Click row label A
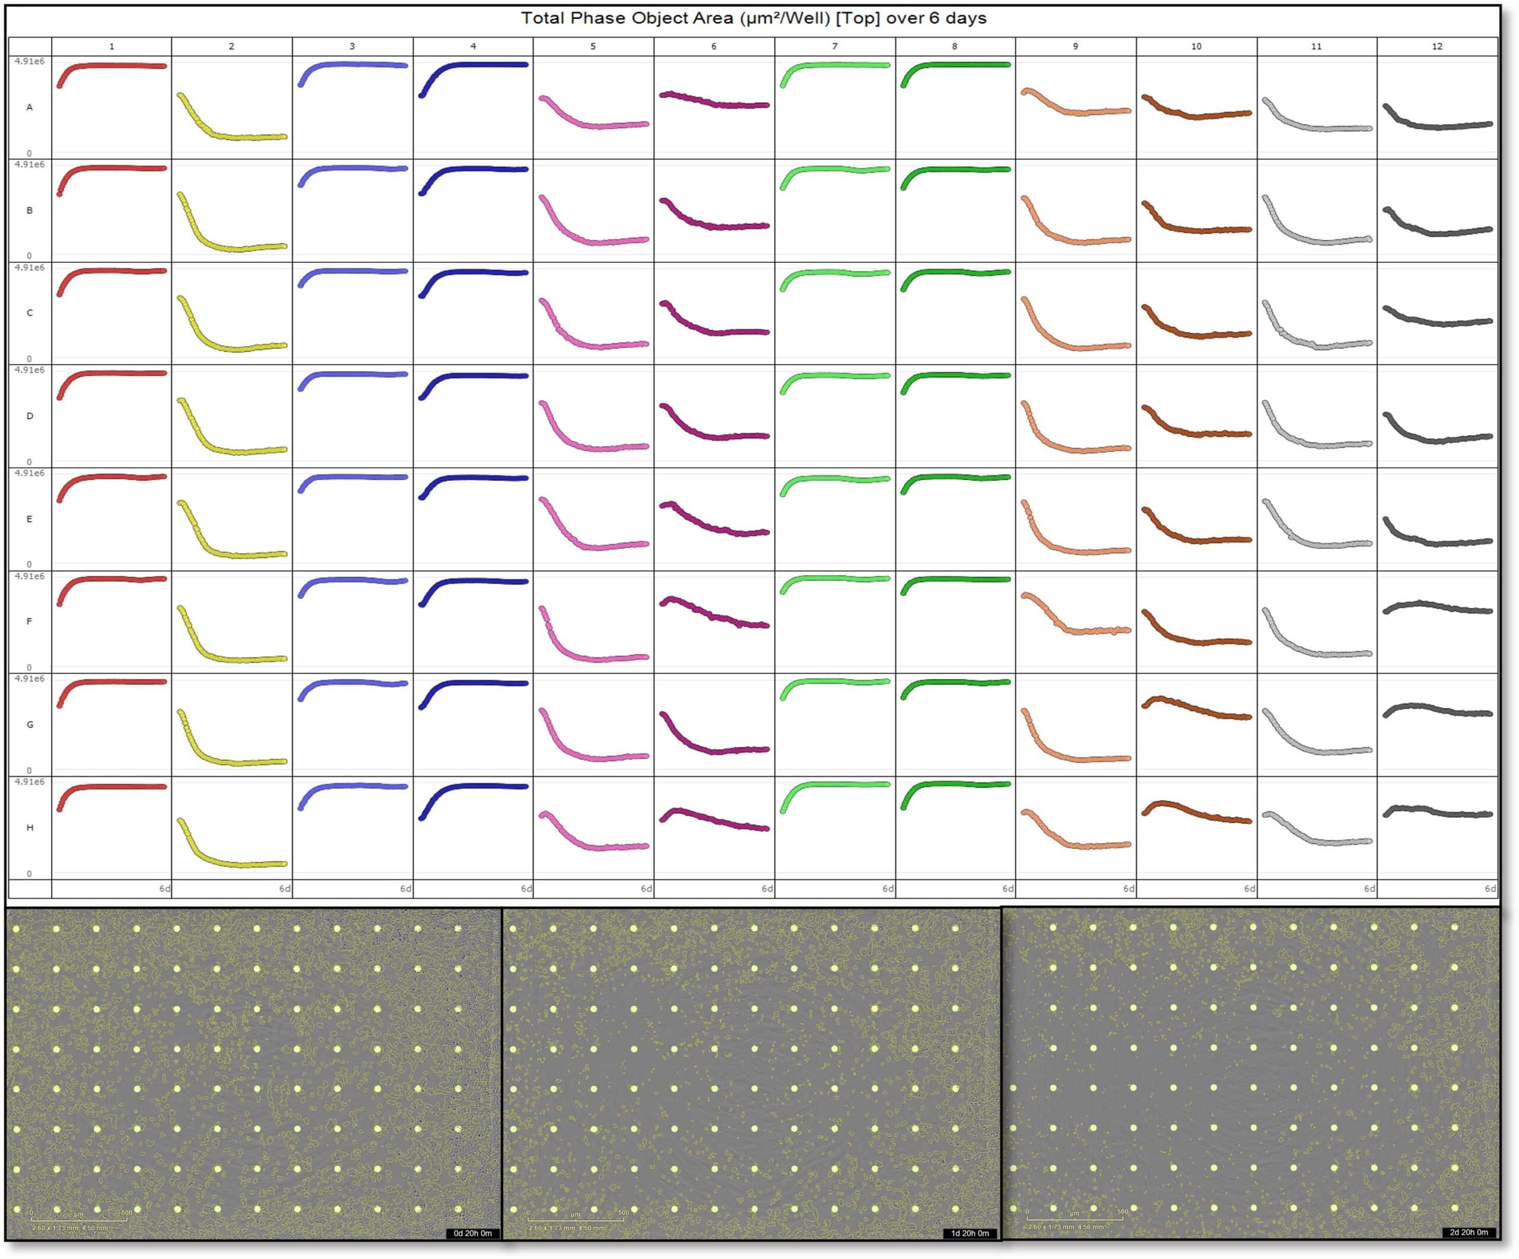1519x1259 pixels. pos(30,107)
